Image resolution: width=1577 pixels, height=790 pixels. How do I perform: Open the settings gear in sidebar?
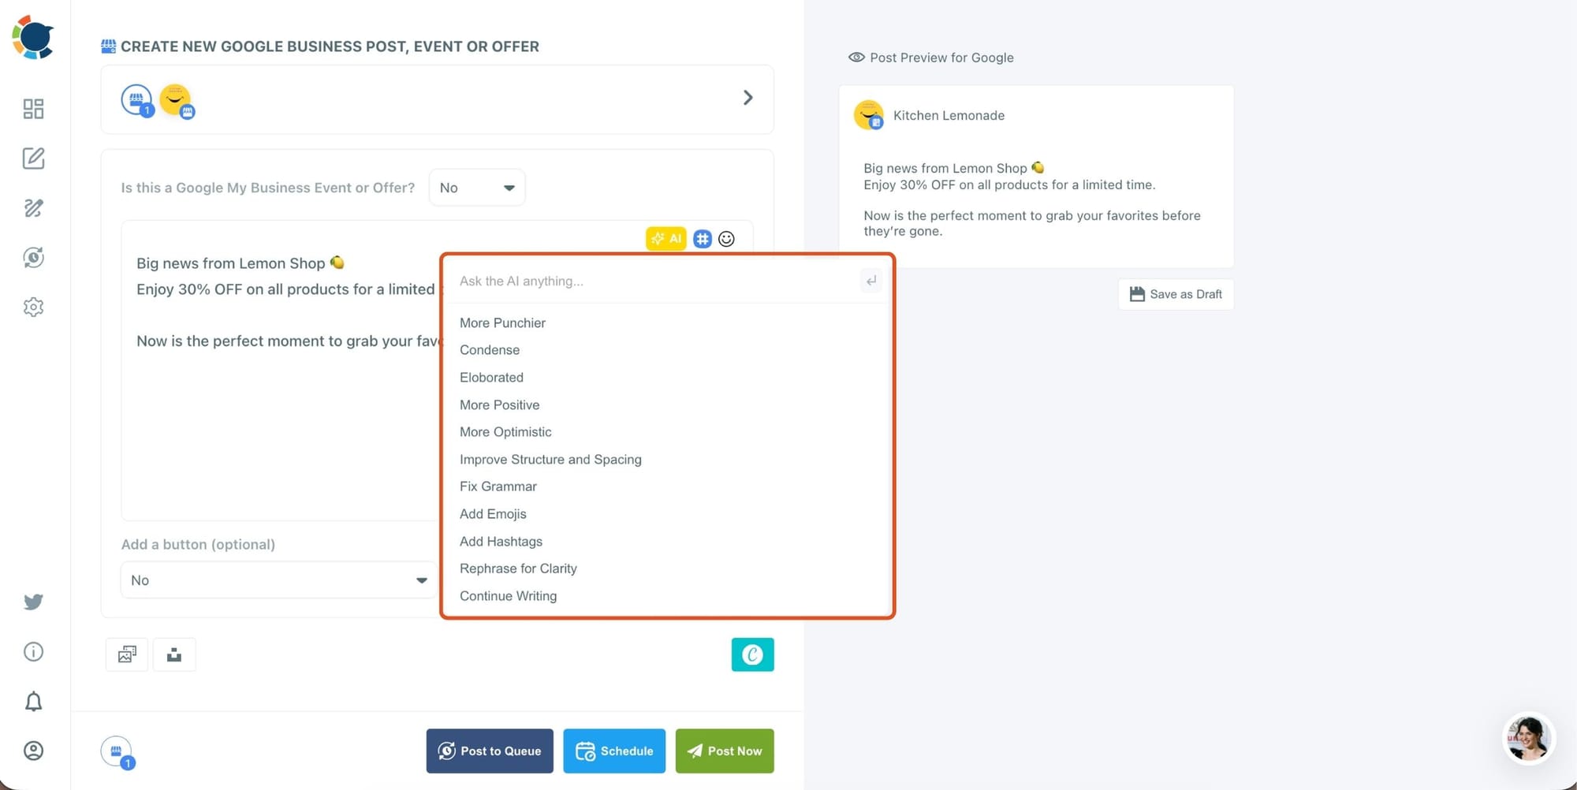click(33, 307)
